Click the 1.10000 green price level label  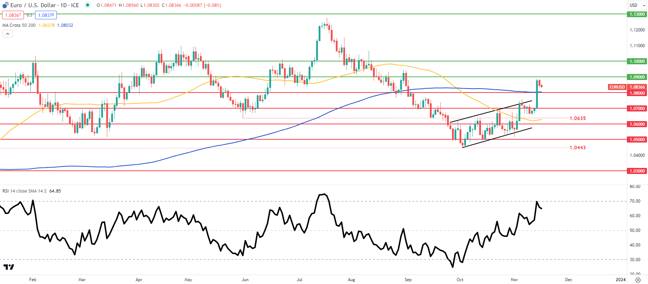click(637, 61)
